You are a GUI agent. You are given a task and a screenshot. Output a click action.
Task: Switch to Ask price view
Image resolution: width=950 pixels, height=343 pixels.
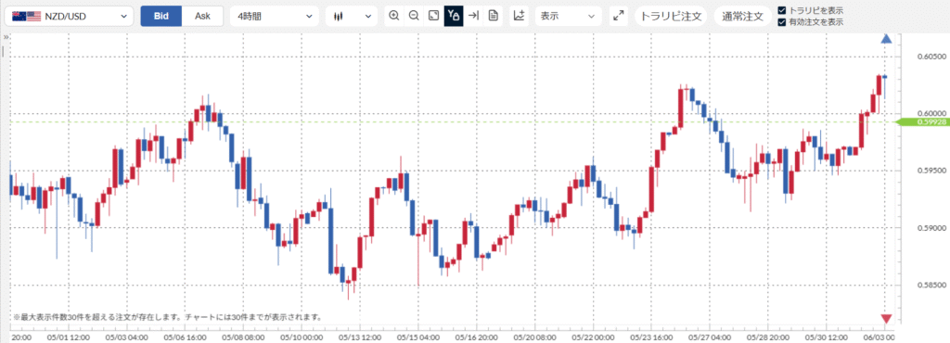pyautogui.click(x=202, y=17)
